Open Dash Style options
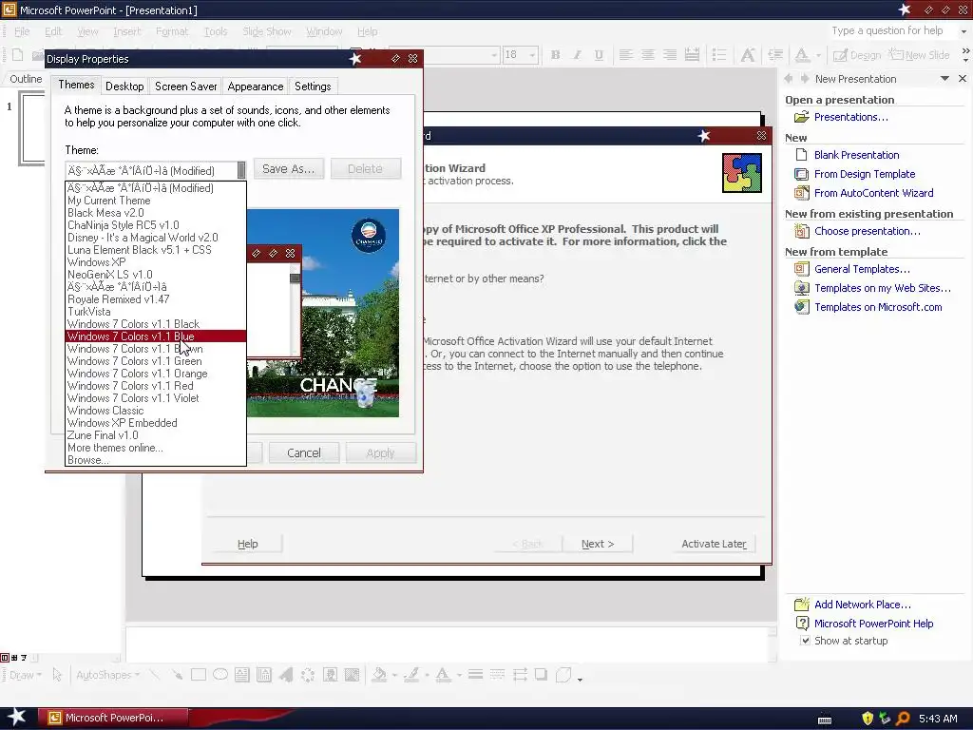The image size is (973, 730). [x=497, y=675]
